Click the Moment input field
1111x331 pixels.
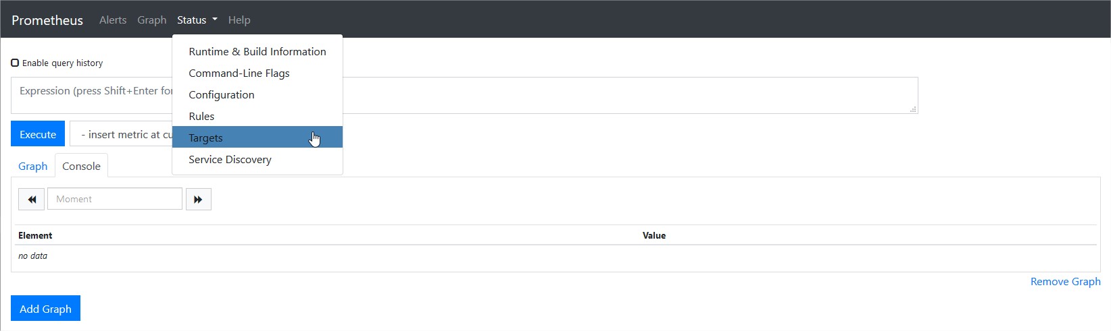[115, 199]
